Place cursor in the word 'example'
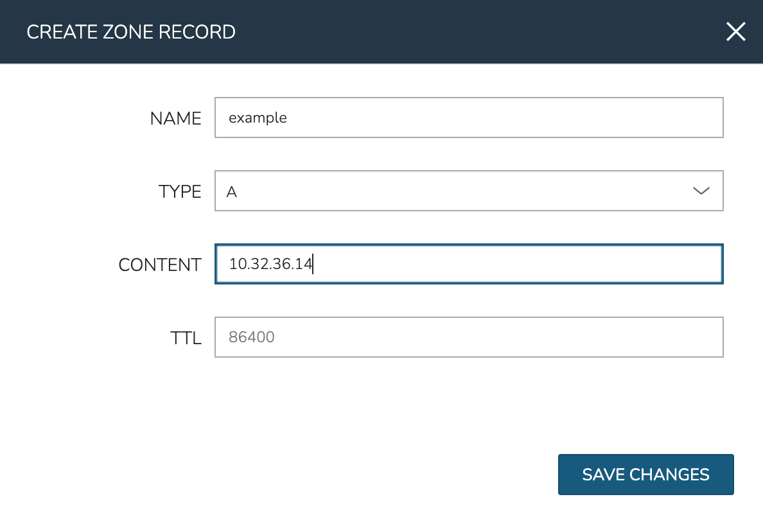 pos(258,118)
